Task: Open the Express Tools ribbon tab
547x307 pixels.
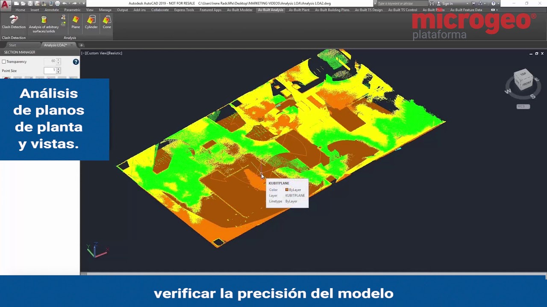Action: click(x=184, y=10)
